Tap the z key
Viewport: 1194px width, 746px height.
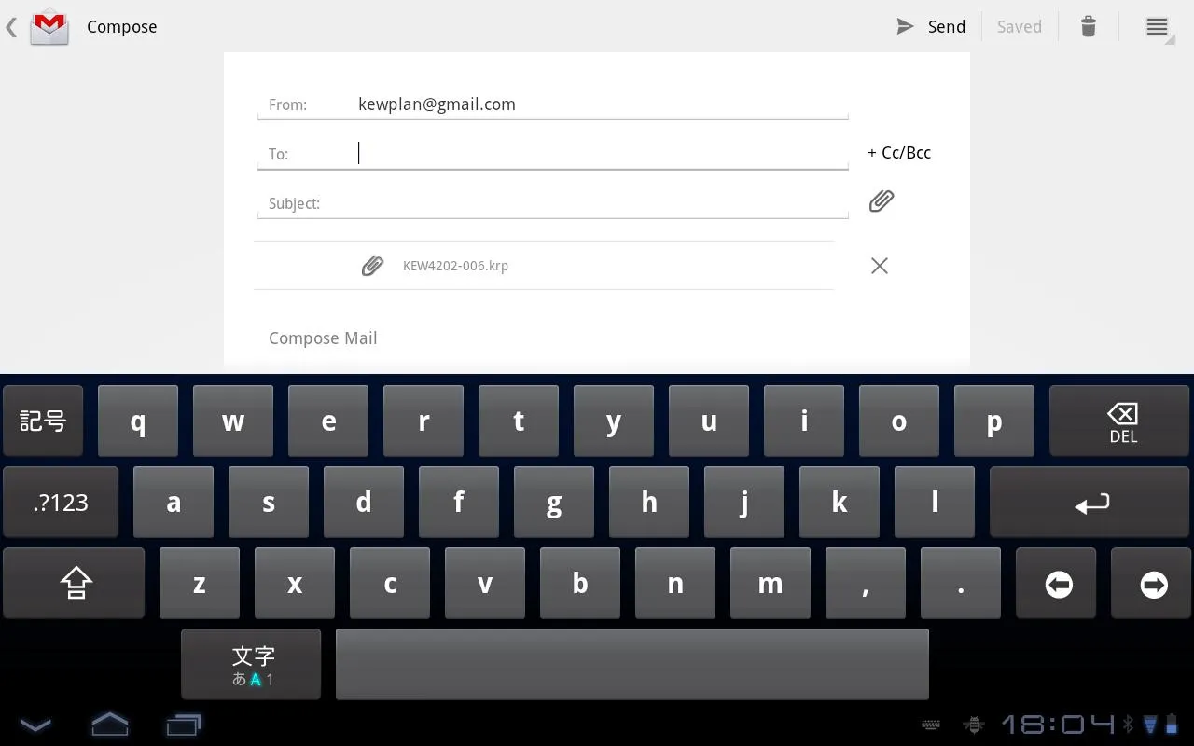(x=200, y=584)
